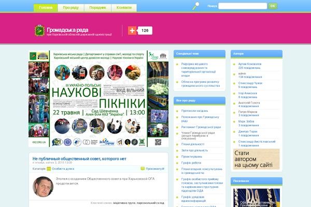Screen dimensions: 311x207
Task: Click the Все про раду panel header
Action: point(200,100)
